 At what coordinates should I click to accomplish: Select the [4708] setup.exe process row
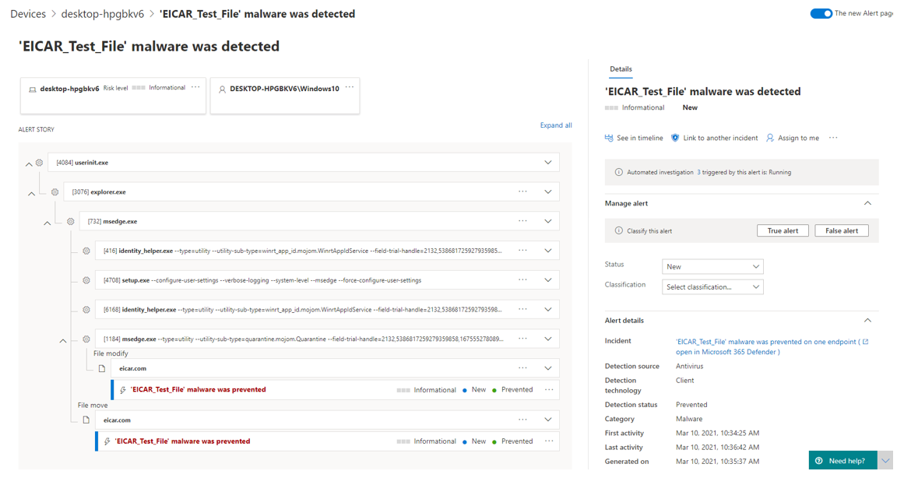pyautogui.click(x=327, y=280)
